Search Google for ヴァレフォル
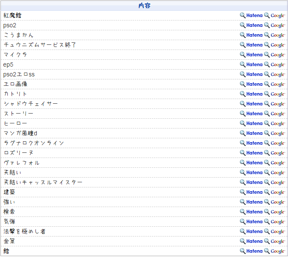This screenshot has width=288, height=257. click(x=274, y=163)
